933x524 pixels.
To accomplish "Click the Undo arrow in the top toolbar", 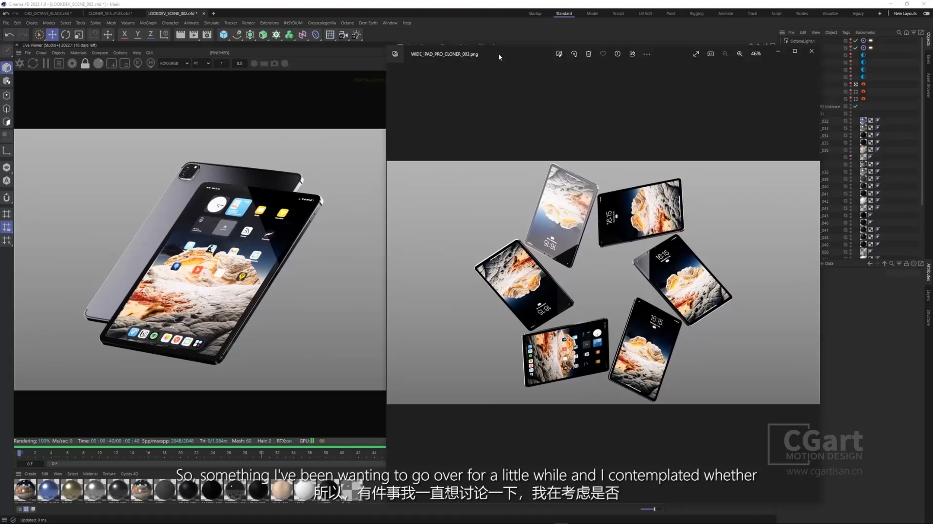I will coord(9,35).
